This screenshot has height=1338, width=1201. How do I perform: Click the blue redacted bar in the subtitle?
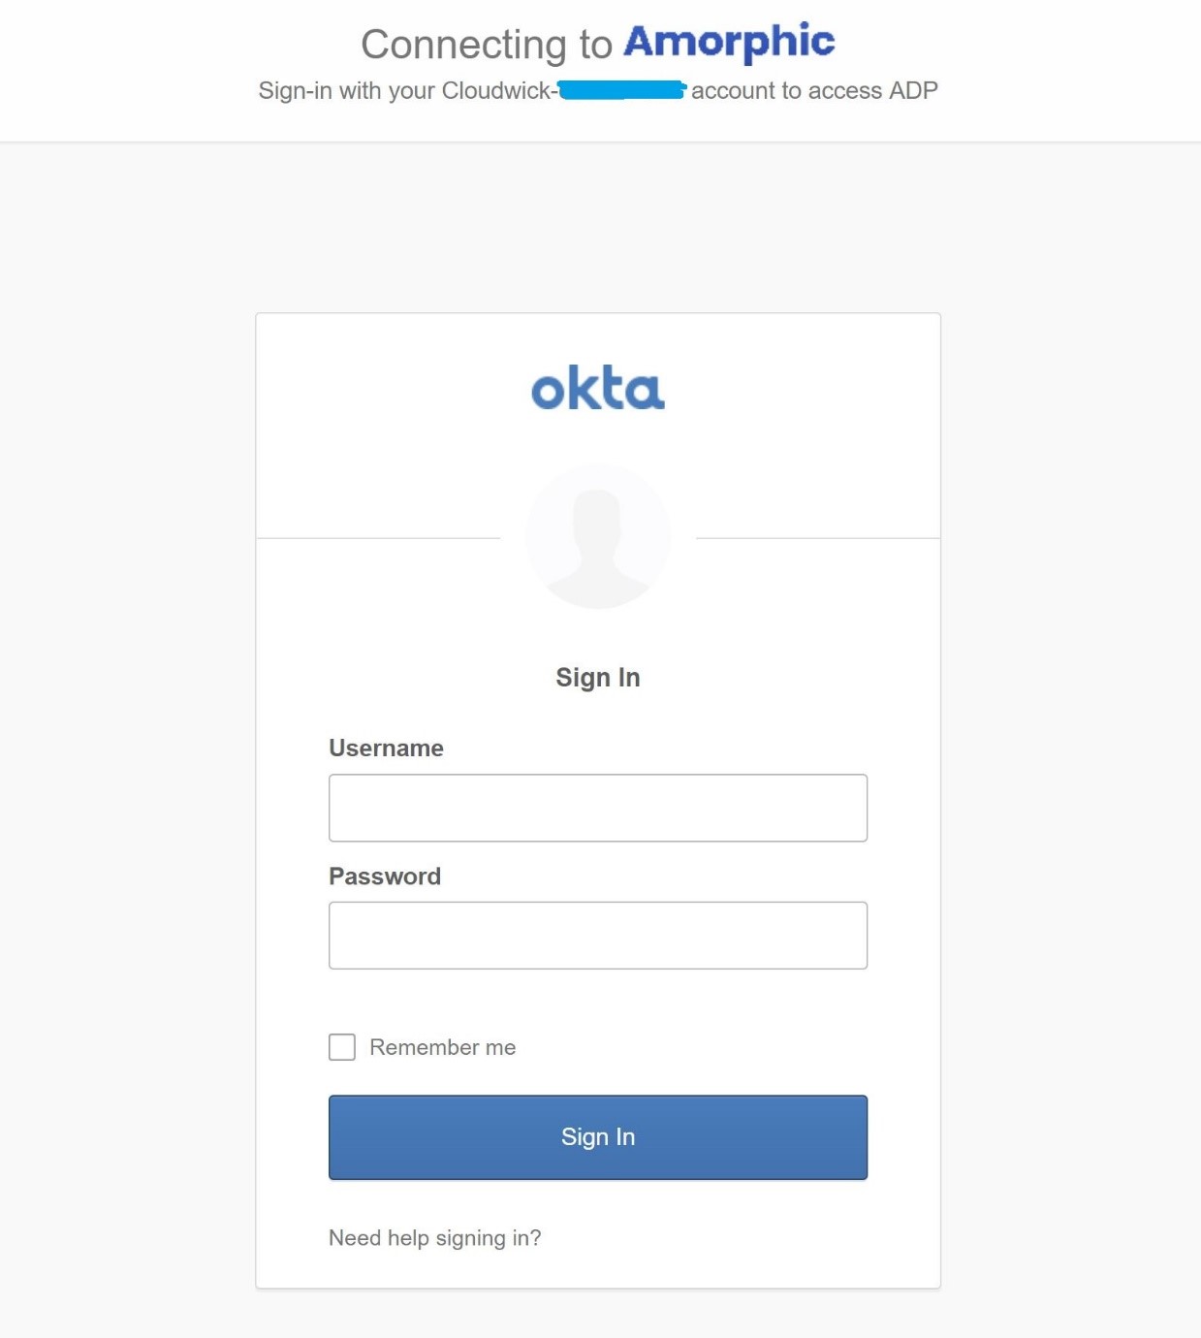[622, 90]
